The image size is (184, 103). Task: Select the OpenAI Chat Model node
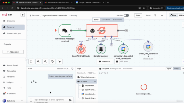point(81,49)
